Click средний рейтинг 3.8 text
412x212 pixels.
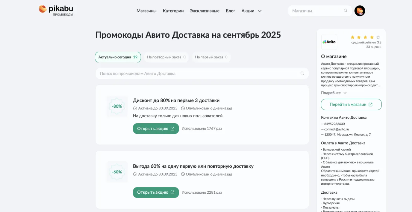click(366, 42)
